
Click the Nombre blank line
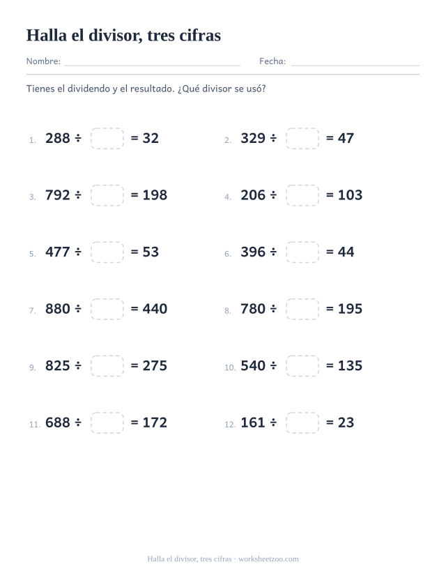[152, 66]
